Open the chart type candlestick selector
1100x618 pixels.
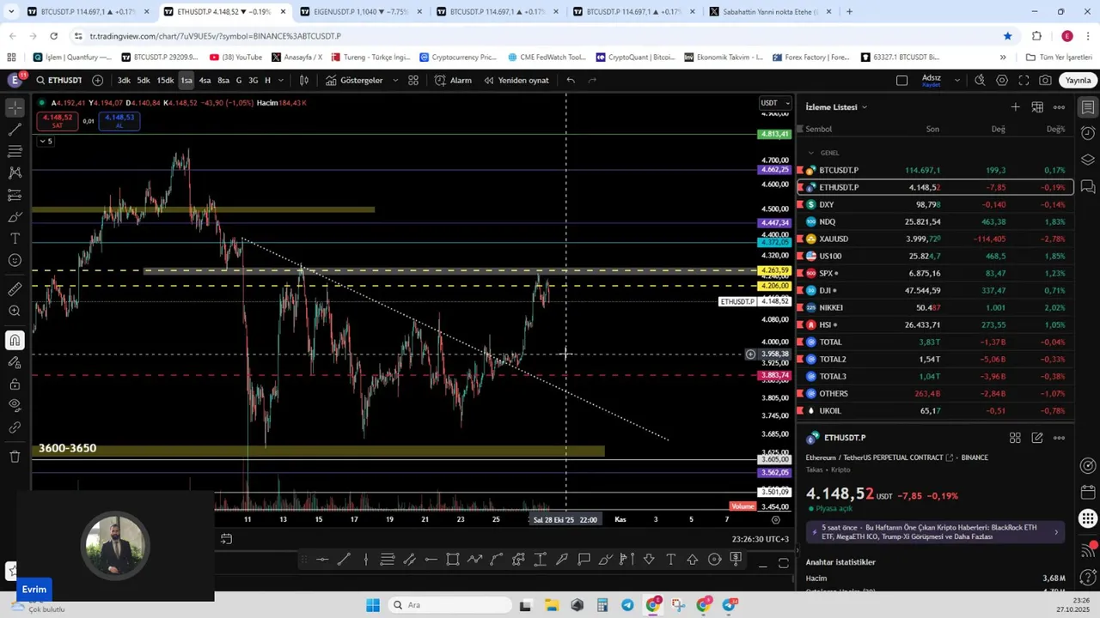303,80
